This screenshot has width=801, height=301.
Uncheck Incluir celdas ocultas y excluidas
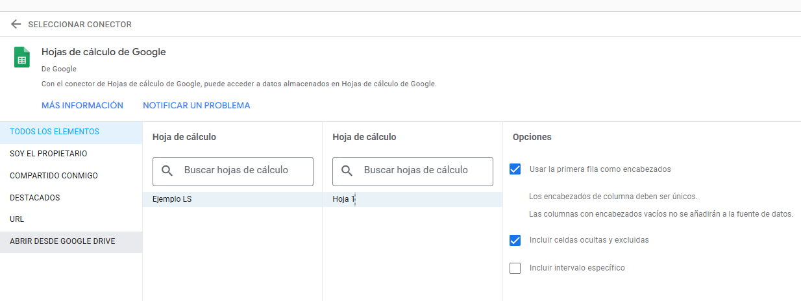[515, 240]
